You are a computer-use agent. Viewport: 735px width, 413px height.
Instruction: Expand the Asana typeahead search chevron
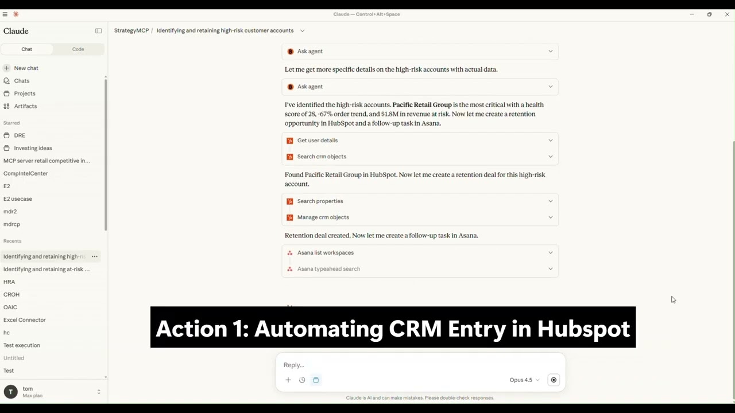click(550, 269)
